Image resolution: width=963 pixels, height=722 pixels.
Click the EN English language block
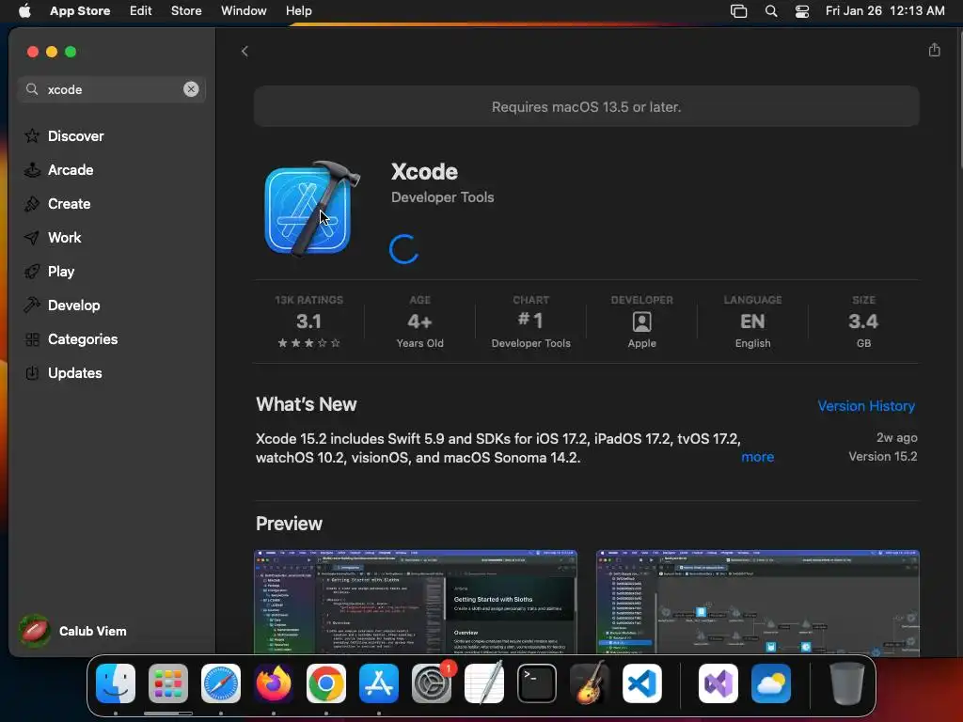coord(752,322)
